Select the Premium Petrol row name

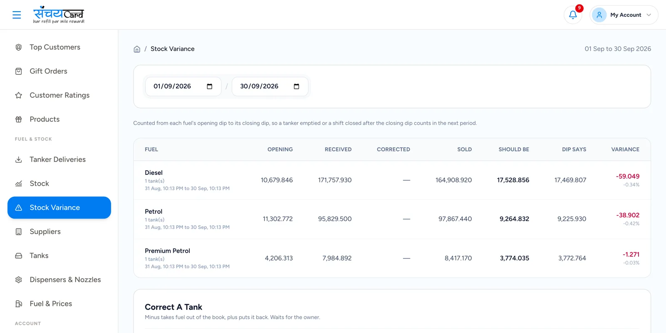coord(167,251)
